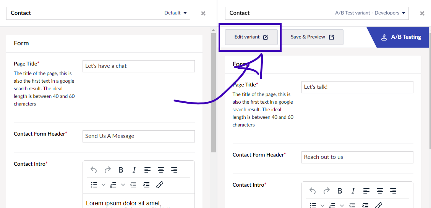Insert a link in the left Contact Intro editor
The image size is (431, 208).
point(160,185)
